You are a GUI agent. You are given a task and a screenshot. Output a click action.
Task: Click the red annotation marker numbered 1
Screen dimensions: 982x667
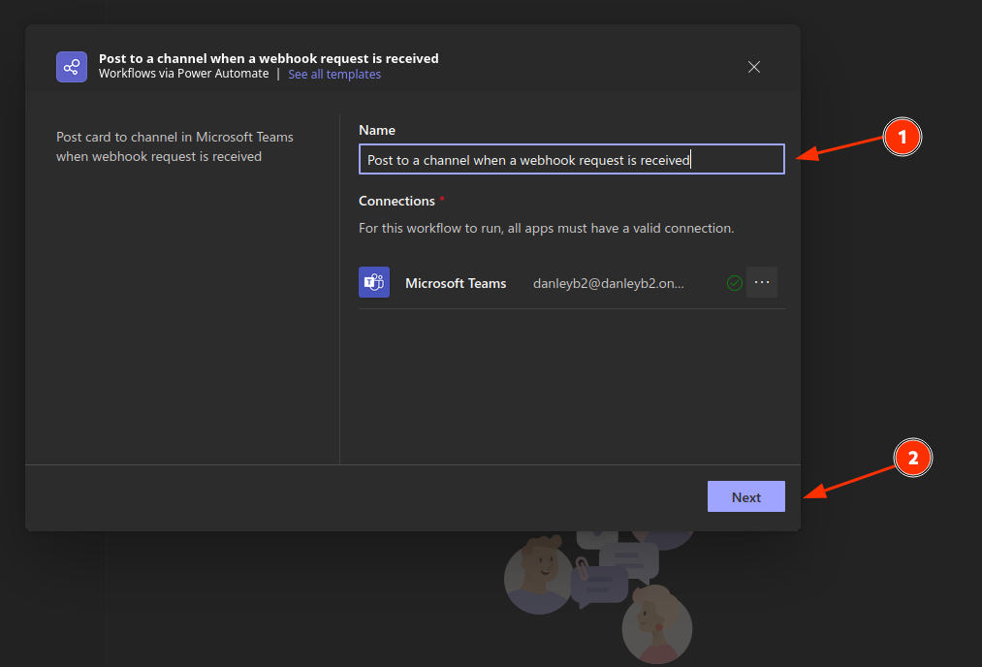(x=902, y=139)
